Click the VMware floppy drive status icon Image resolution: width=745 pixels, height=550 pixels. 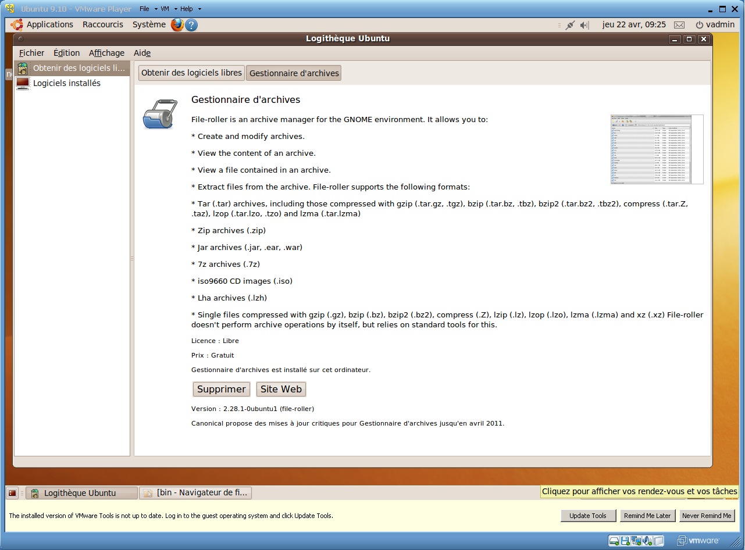pos(625,541)
